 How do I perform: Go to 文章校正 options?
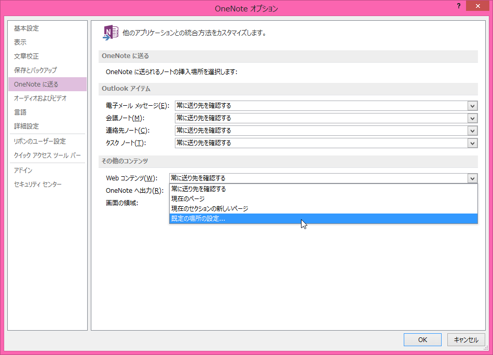pos(47,56)
